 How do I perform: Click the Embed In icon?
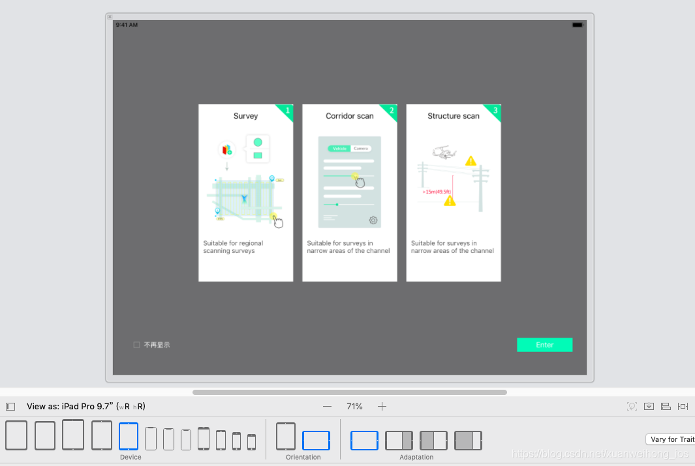649,406
